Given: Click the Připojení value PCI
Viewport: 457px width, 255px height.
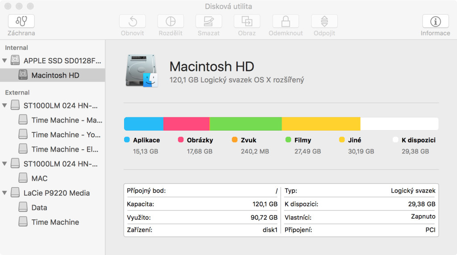Looking at the screenshot, I should (430, 230).
